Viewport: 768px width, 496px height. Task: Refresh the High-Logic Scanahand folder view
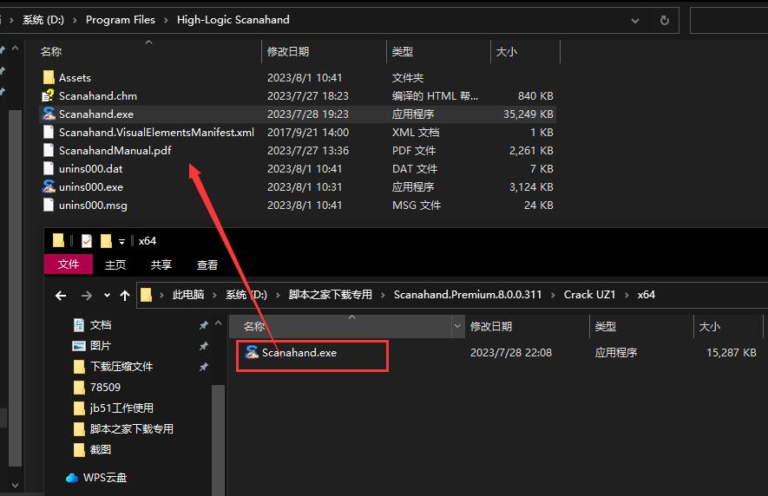click(x=664, y=20)
